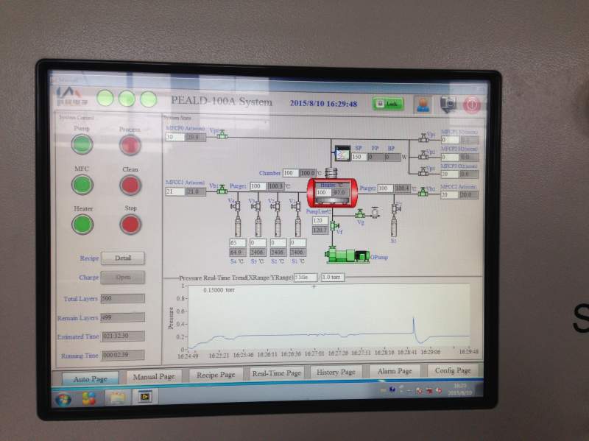
Task: Open the folder icon on the taskbar
Action: (118, 398)
